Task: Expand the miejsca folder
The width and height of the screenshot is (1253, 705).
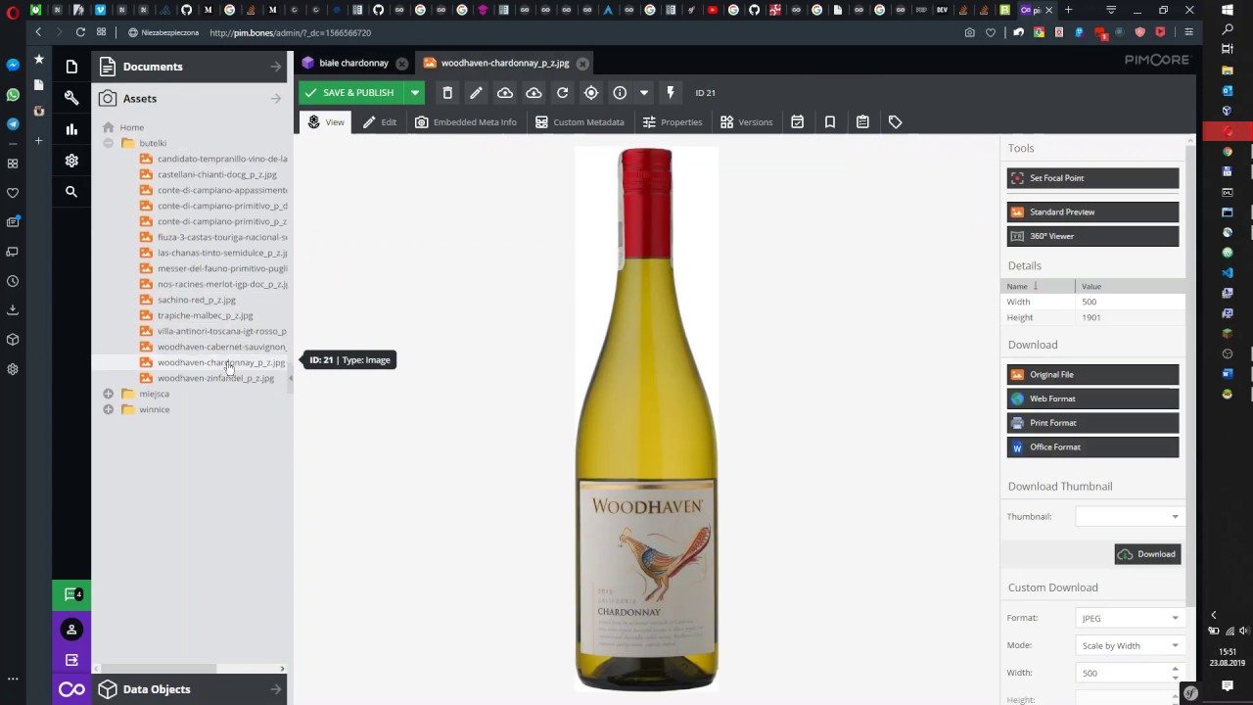Action: pyautogui.click(x=109, y=394)
